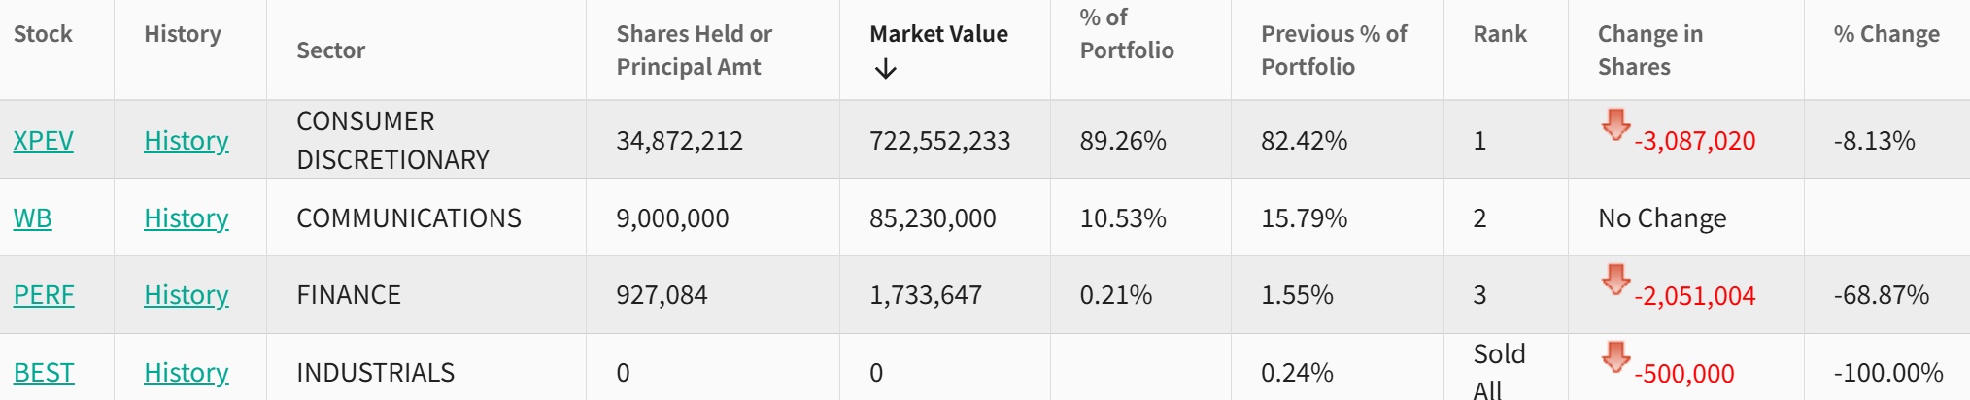Click the red down arrow in PERF row
Screen dimensions: 1970x400
click(x=1615, y=279)
